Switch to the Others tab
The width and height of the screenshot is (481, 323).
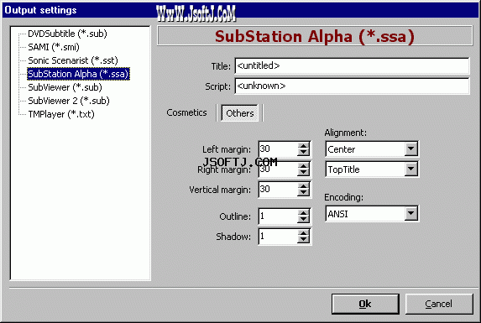point(239,113)
